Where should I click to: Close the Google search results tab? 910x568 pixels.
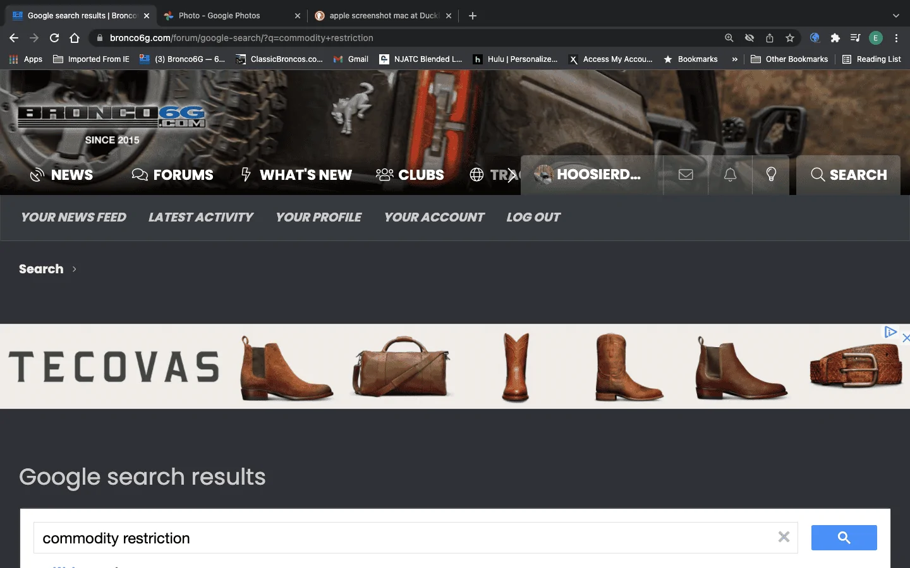point(147,16)
